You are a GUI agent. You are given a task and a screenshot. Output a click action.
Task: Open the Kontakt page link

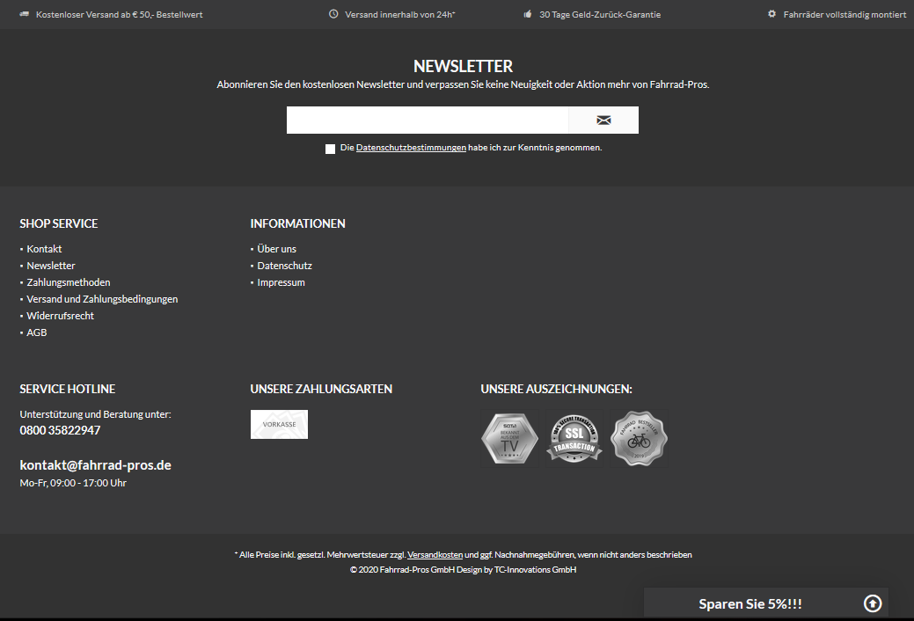pos(44,249)
